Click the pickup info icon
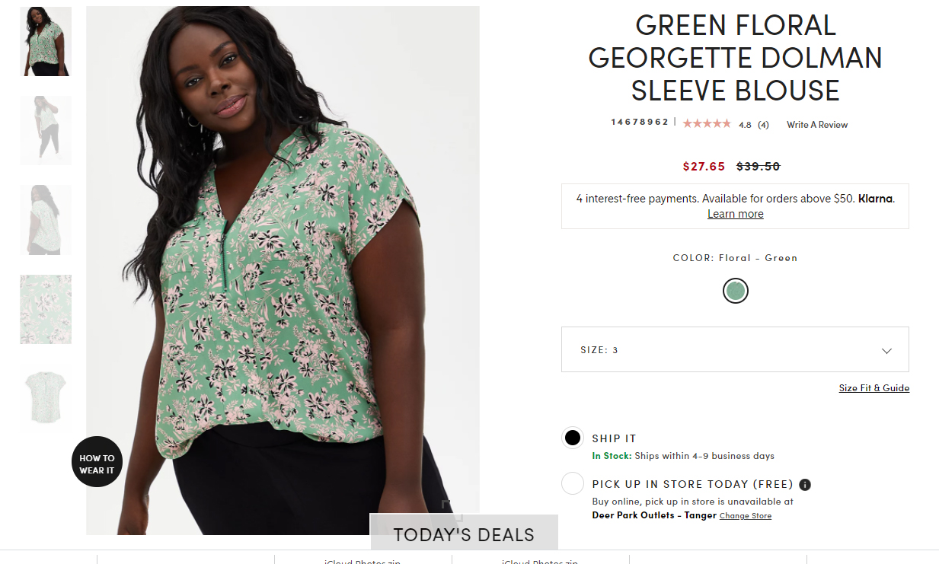939x564 pixels. 805,485
